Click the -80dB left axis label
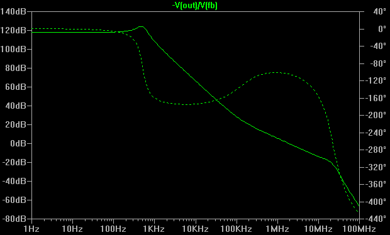The width and height of the screenshot is (390, 235). (x=14, y=219)
